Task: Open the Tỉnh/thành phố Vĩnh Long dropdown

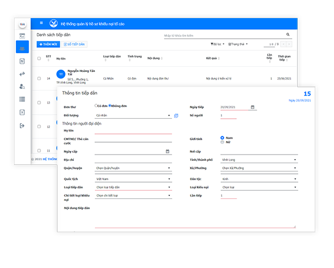Action: (x=259, y=160)
